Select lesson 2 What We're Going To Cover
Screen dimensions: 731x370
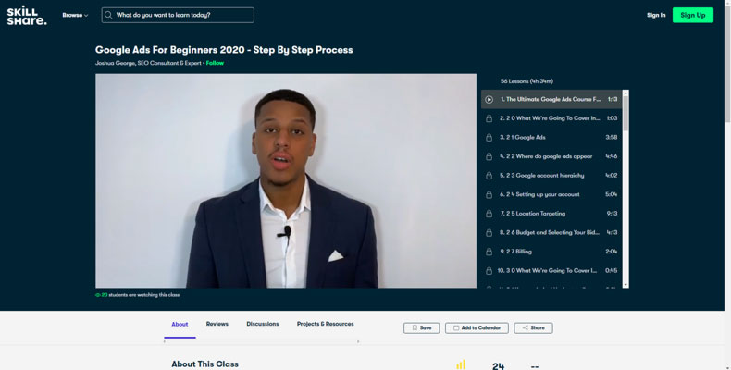[551, 118]
